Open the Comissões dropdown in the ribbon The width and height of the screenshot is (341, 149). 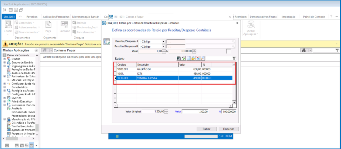(x=33, y=23)
